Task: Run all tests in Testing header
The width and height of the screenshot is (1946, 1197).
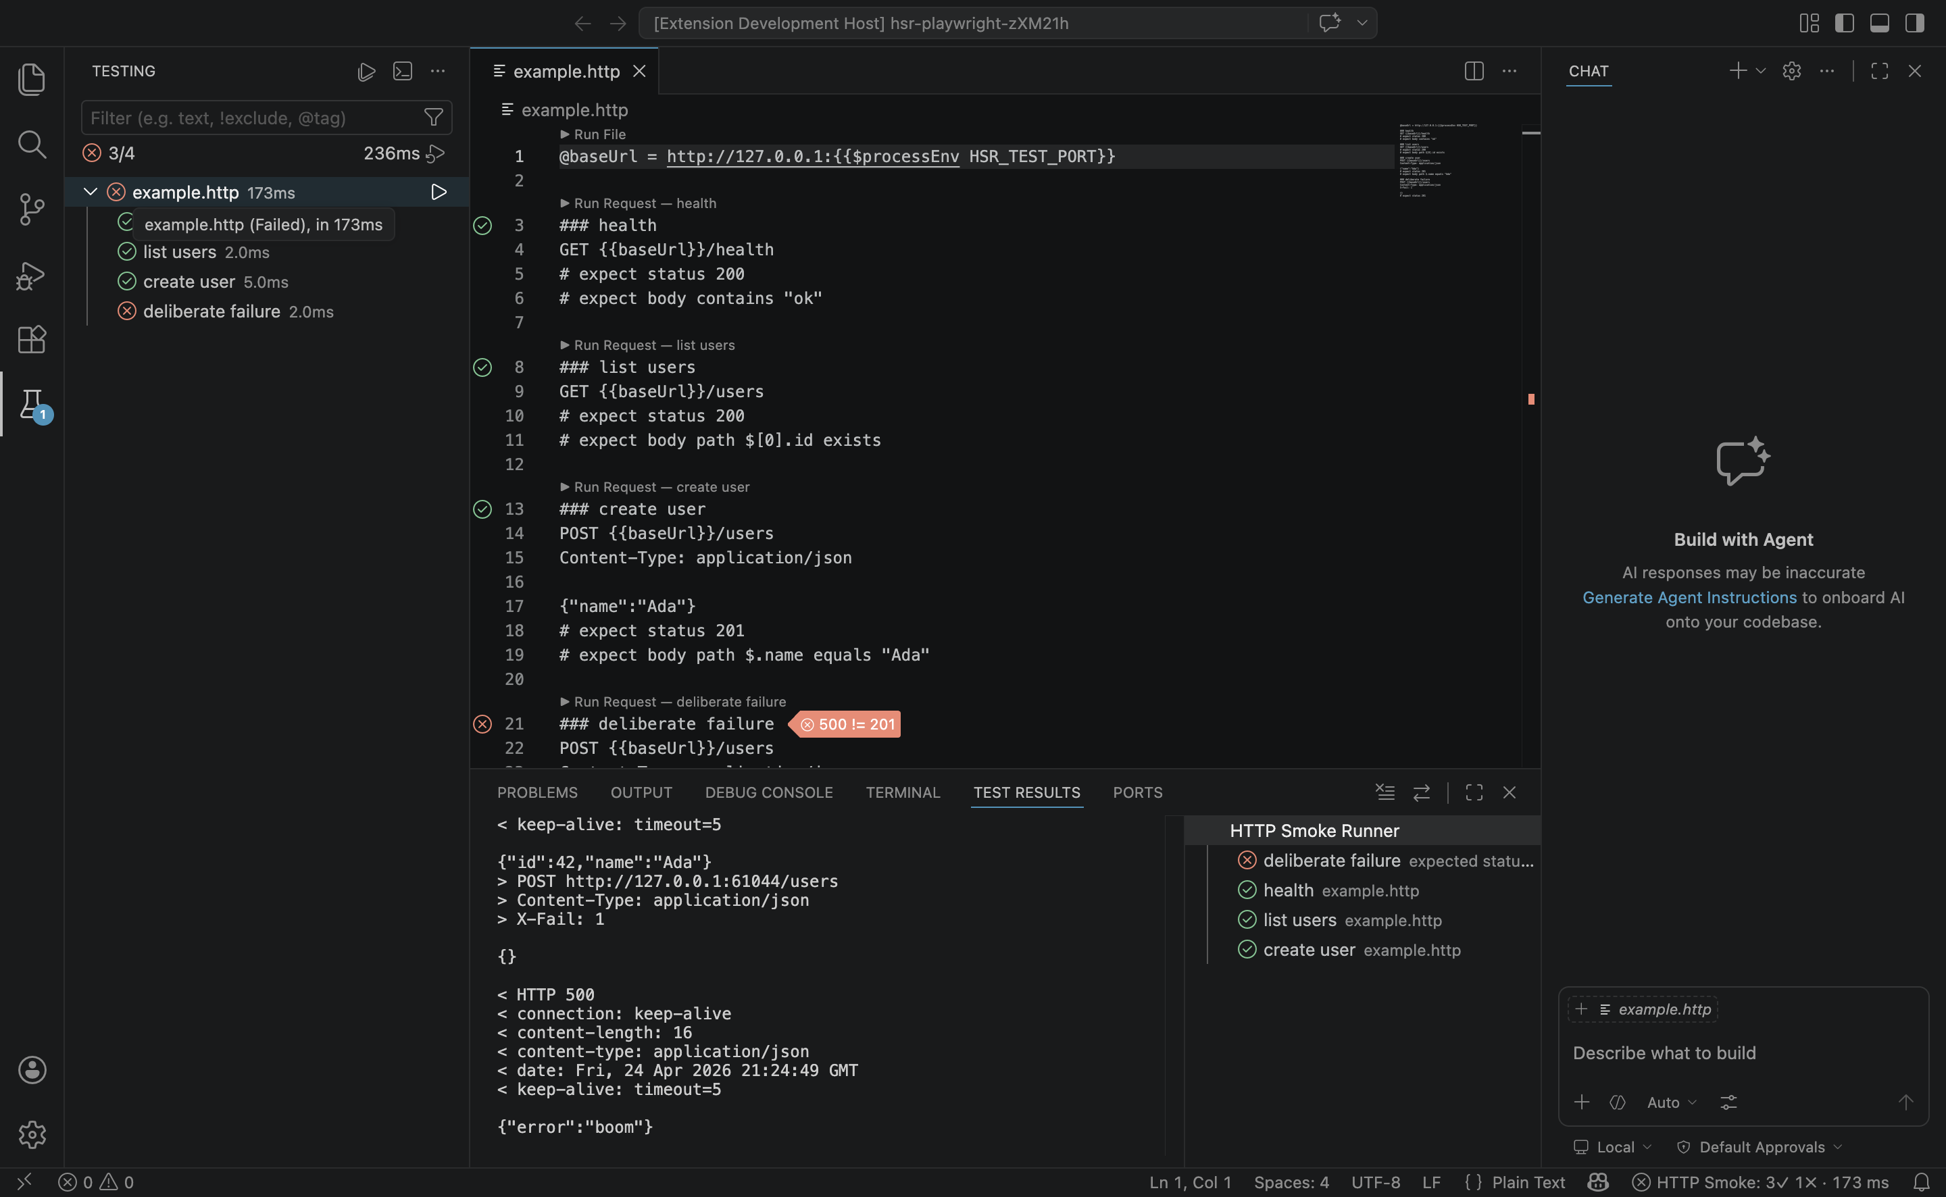Action: (x=366, y=71)
